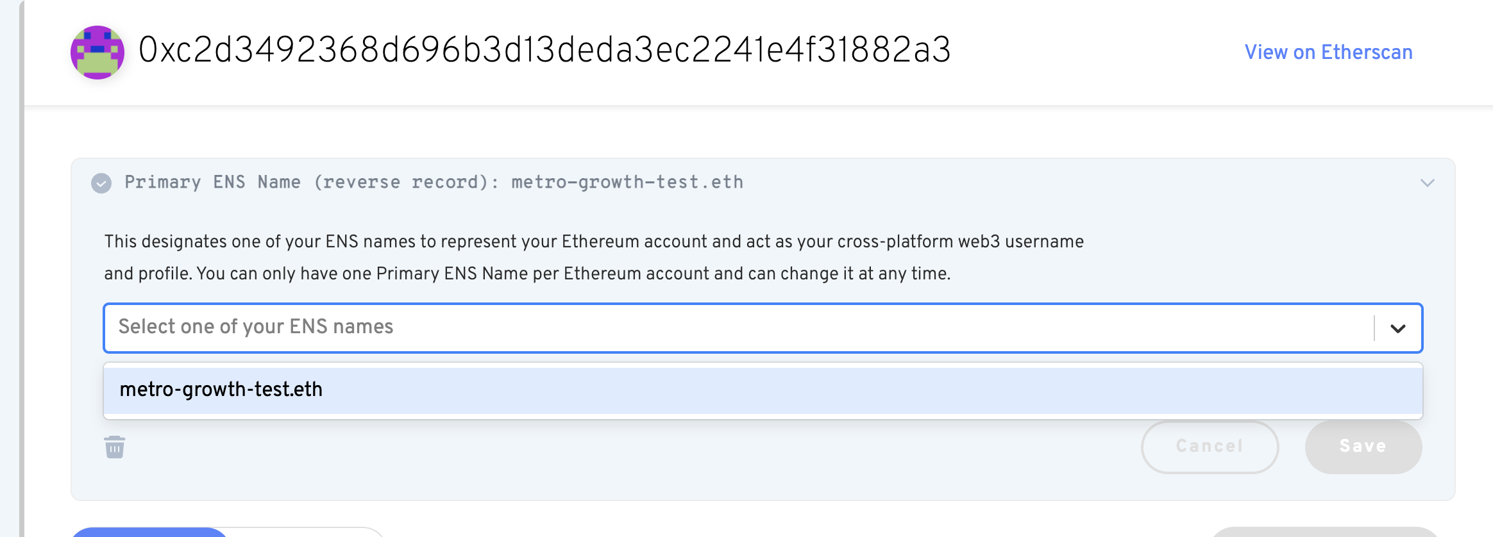The height and width of the screenshot is (537, 1493).
Task: Click the Primary ENS Name description paragraph
Action: coord(594,258)
